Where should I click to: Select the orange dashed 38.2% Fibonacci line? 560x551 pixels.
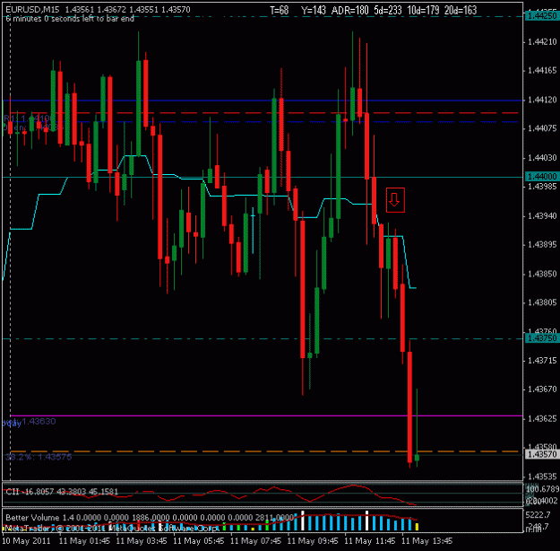[x=266, y=451]
